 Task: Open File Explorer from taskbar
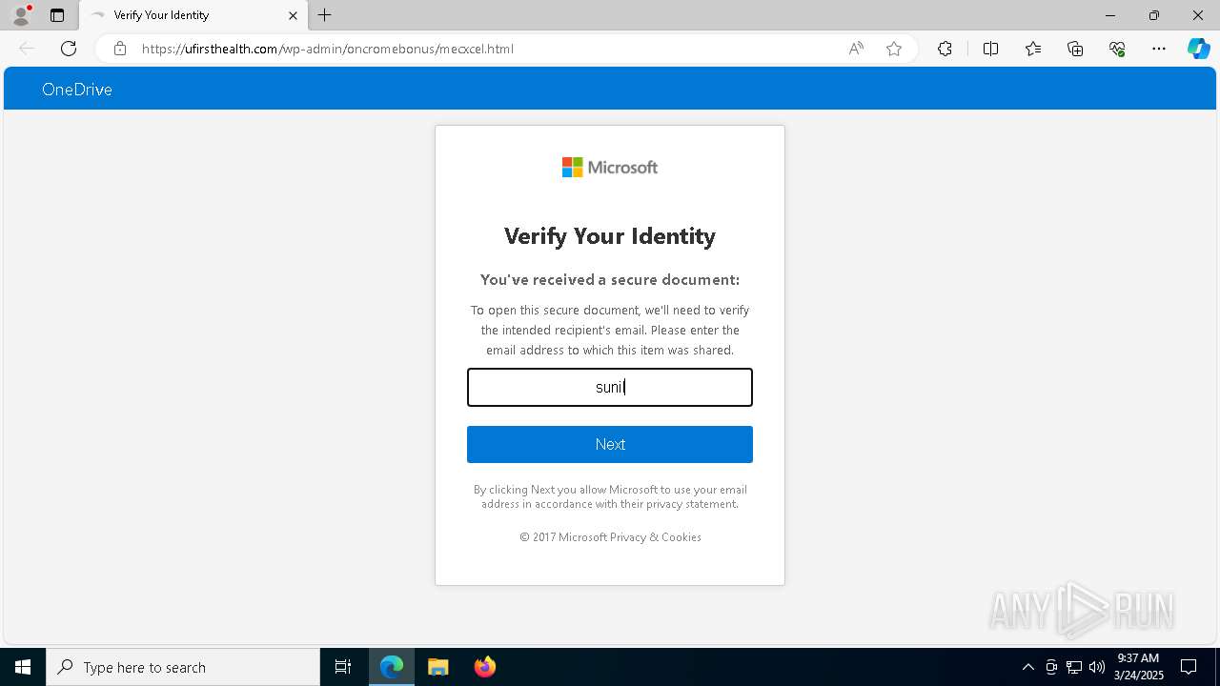438,667
